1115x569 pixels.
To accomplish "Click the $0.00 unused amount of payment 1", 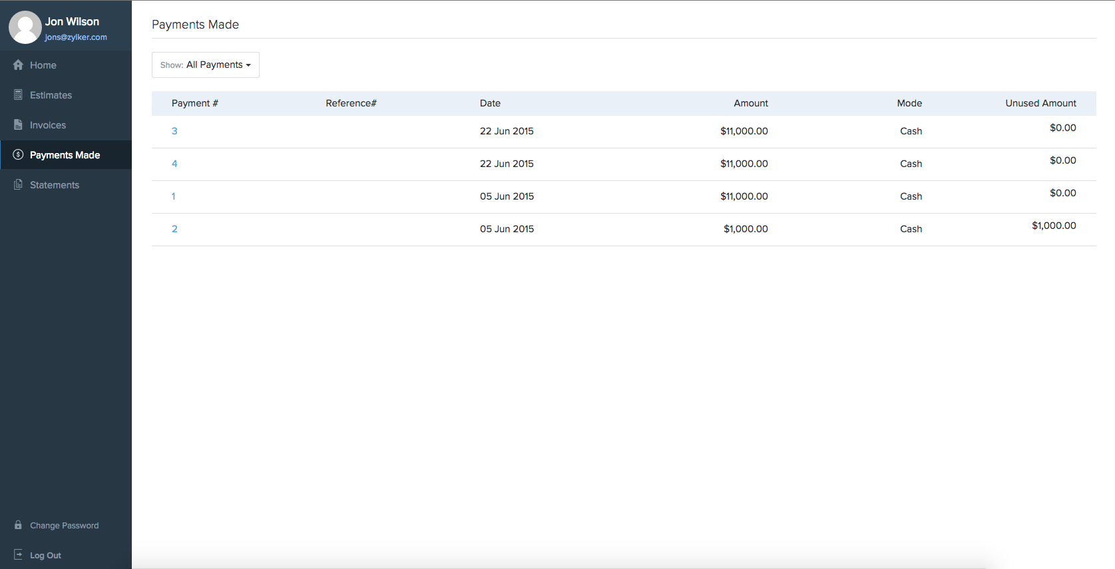I will pos(1063,193).
